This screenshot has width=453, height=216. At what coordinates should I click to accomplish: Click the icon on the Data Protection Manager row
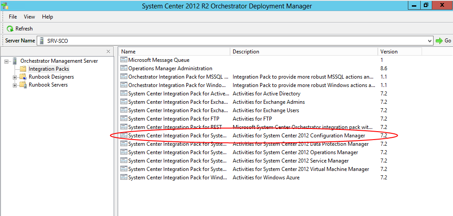(124, 144)
